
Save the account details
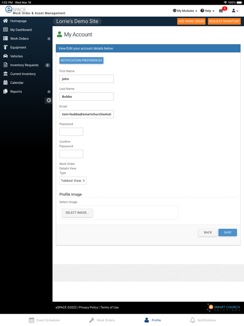(x=227, y=233)
